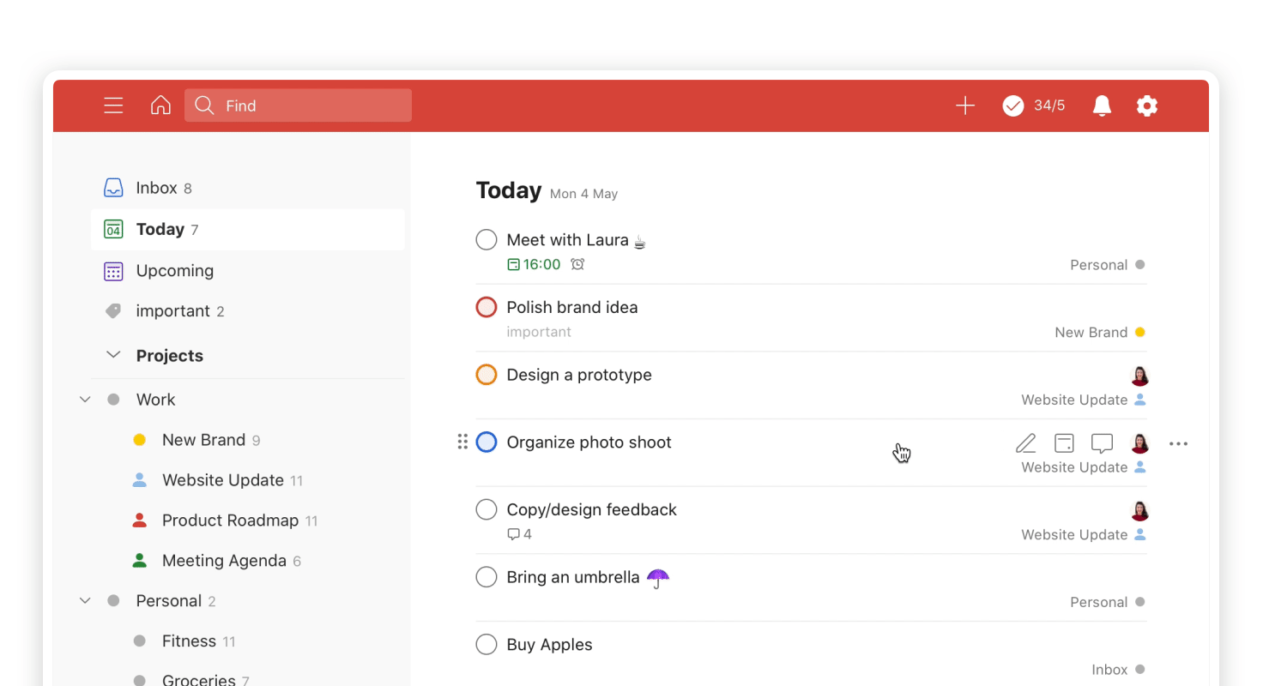The height and width of the screenshot is (686, 1263).
Task: Reschedule Organize photo shoot via the calendar icon
Action: 1064,443
